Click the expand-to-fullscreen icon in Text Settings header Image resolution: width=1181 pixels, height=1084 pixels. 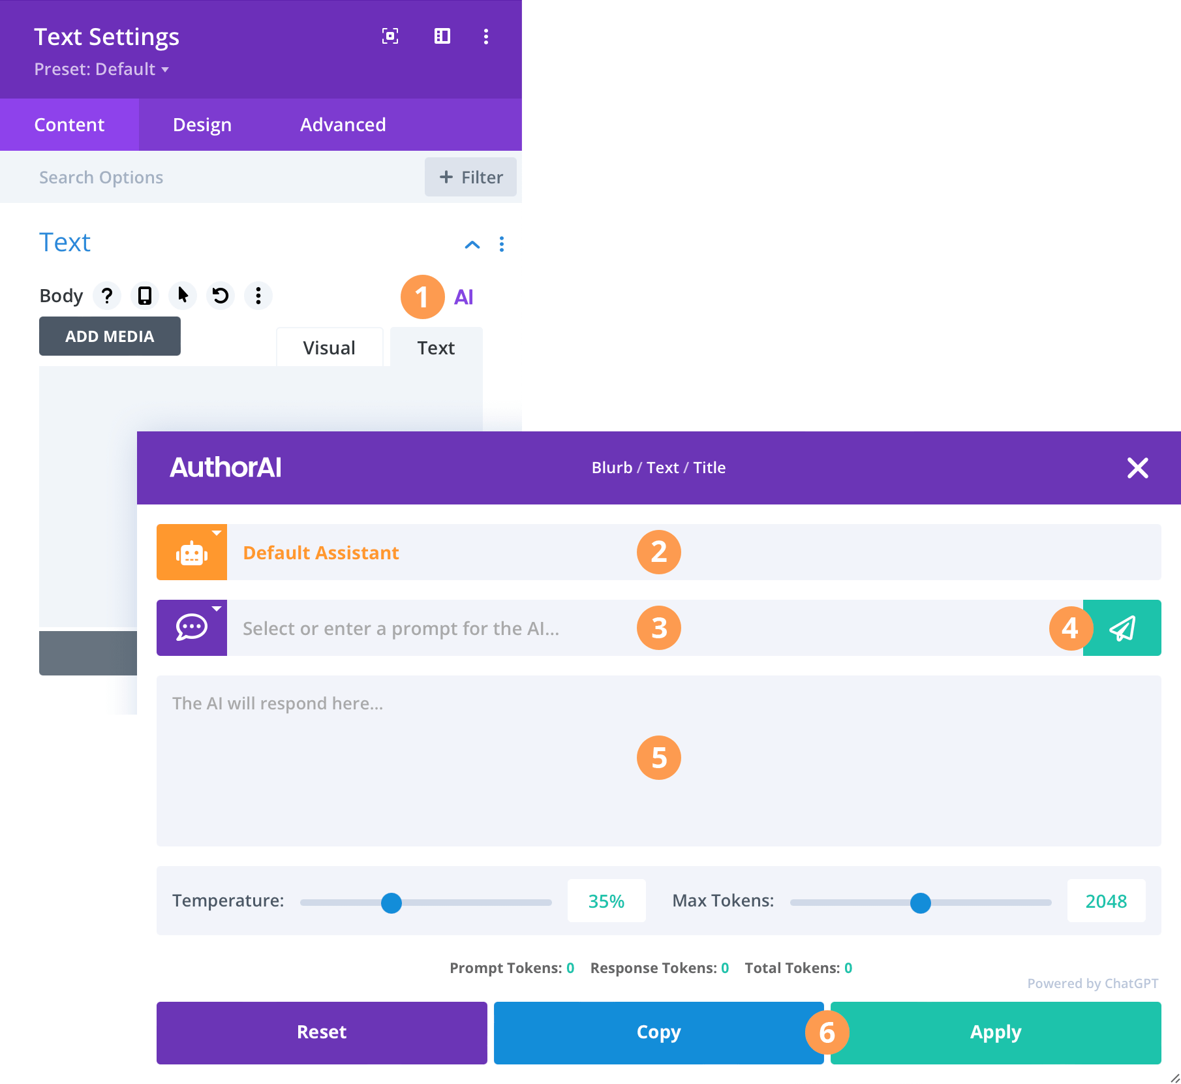[x=390, y=37]
